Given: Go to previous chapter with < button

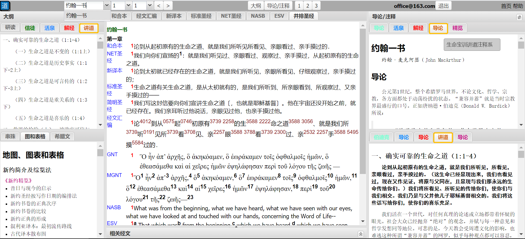Looking at the screenshot, I should coord(159,6).
